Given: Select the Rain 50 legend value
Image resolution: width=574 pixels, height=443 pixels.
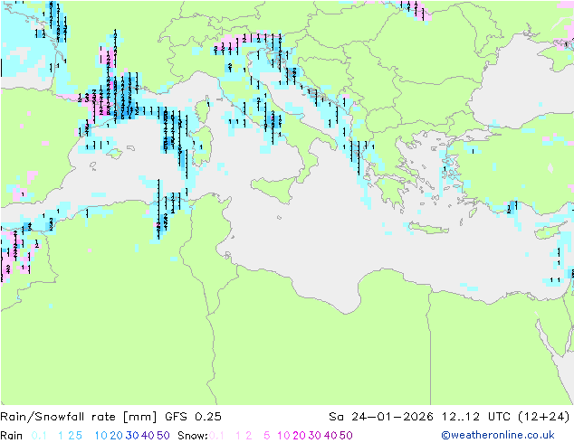Looking at the screenshot, I should point(163,436).
